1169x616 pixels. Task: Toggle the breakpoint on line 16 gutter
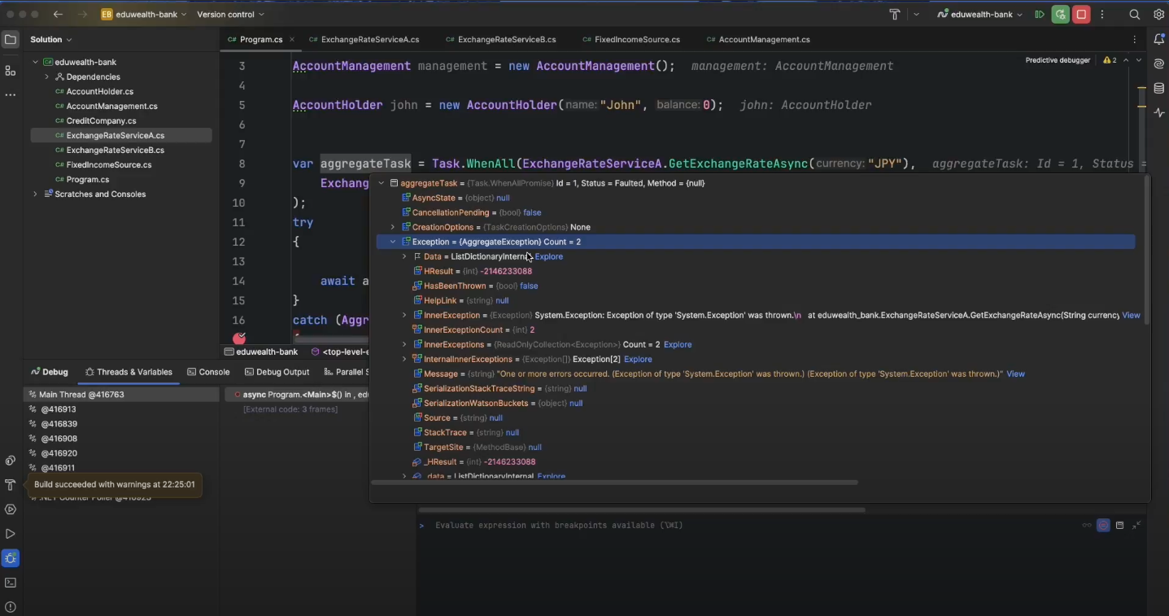(x=239, y=339)
